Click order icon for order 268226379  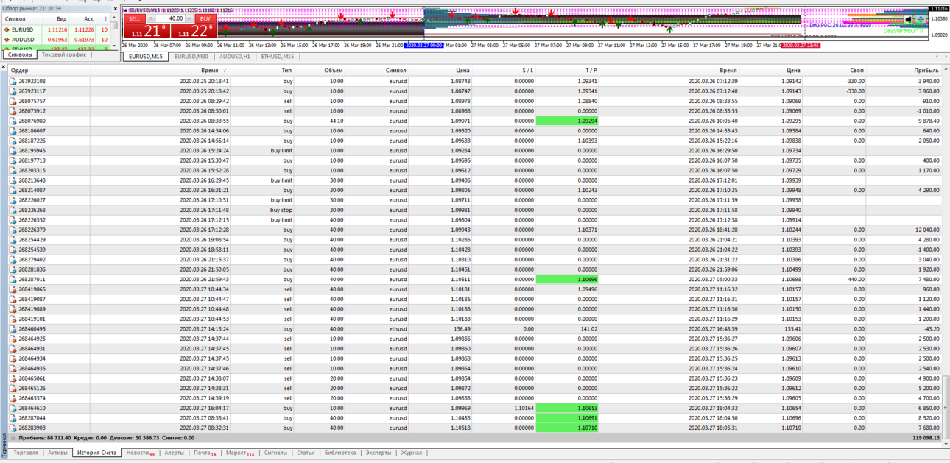tap(13, 230)
